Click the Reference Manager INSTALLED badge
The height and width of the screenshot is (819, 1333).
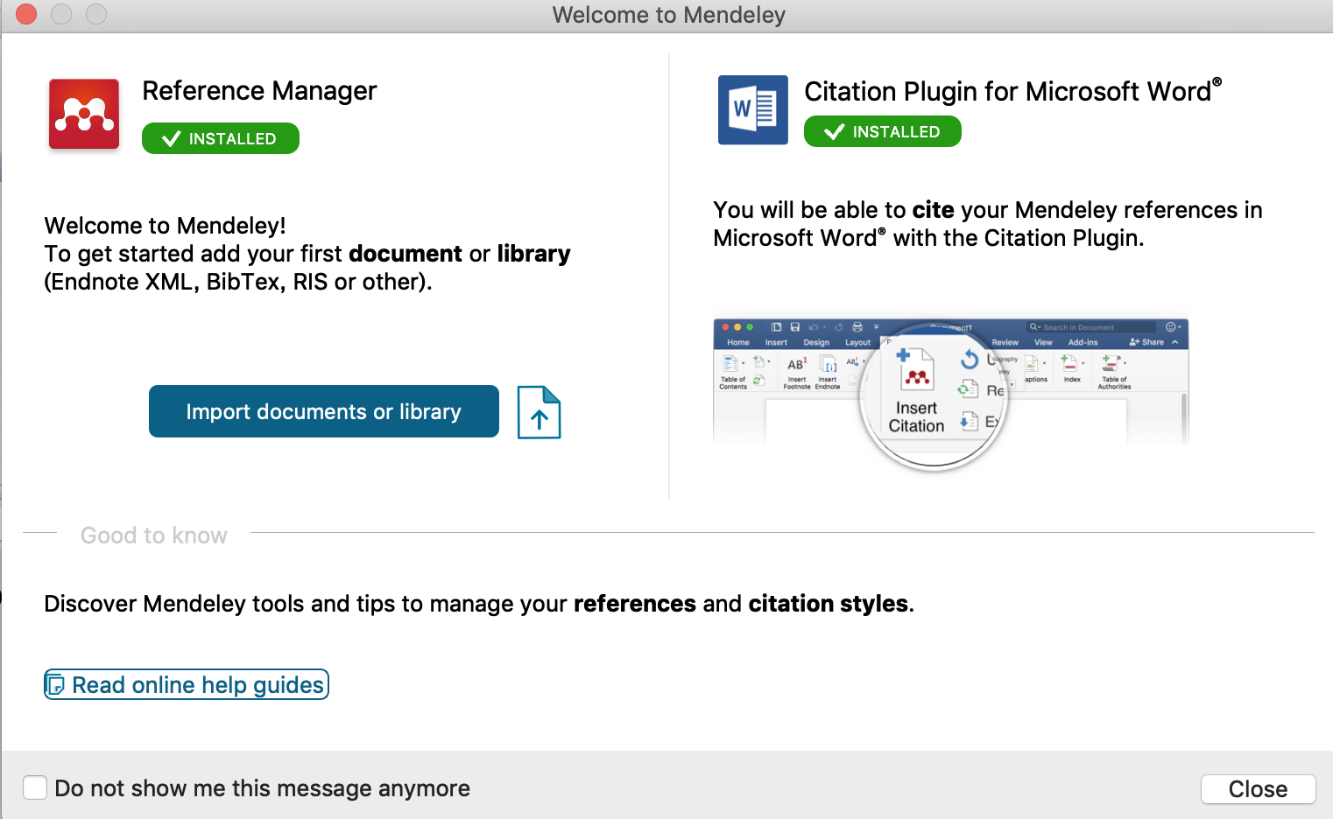[x=221, y=138]
